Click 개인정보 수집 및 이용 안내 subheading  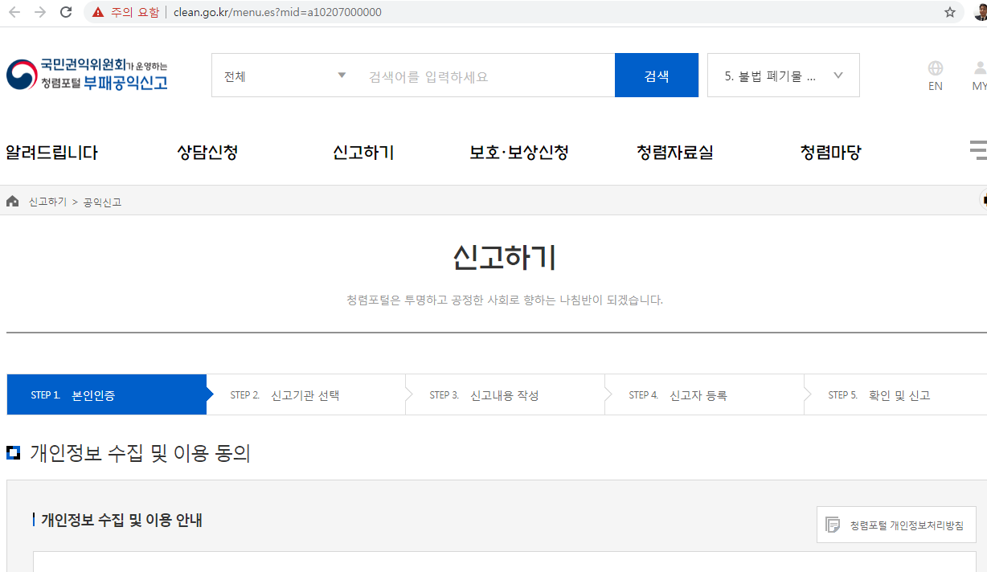click(x=121, y=521)
